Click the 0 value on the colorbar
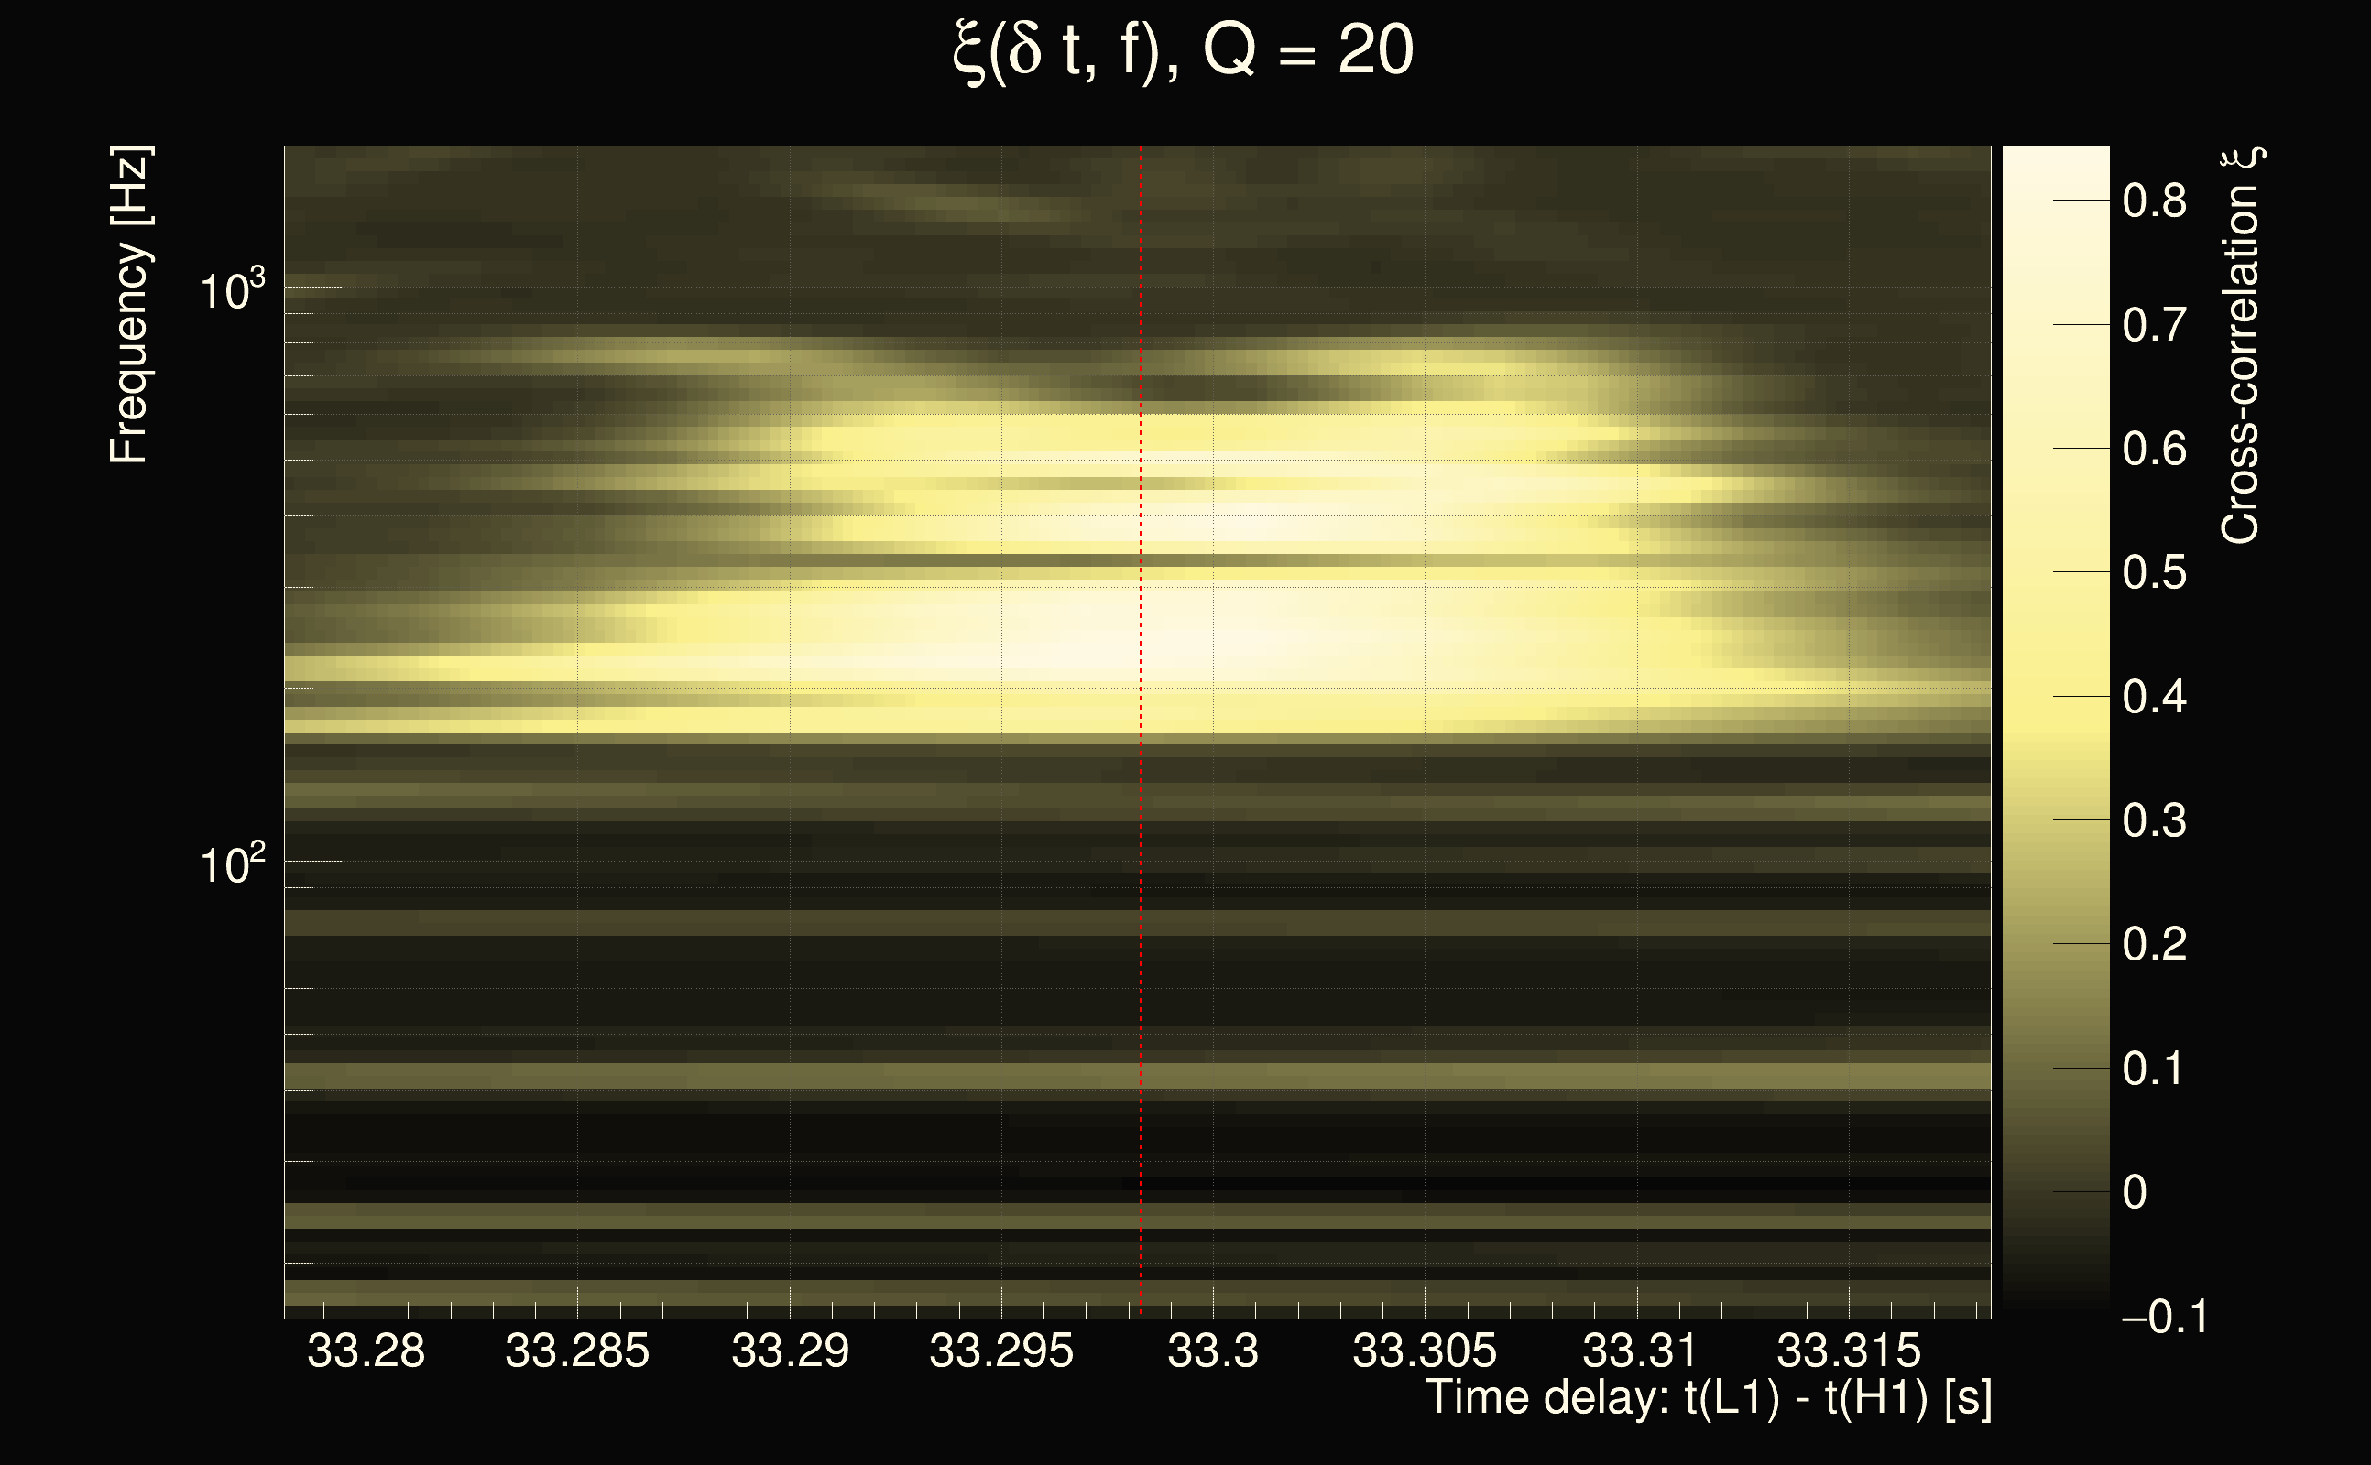The width and height of the screenshot is (2371, 1465). pos(2135,1192)
